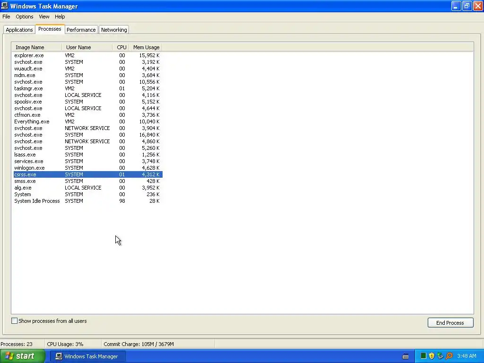
Task: Select the taskmgr.exe process row
Action: [x=87, y=88]
